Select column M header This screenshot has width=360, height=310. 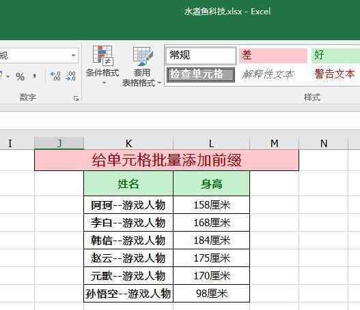pyautogui.click(x=275, y=143)
